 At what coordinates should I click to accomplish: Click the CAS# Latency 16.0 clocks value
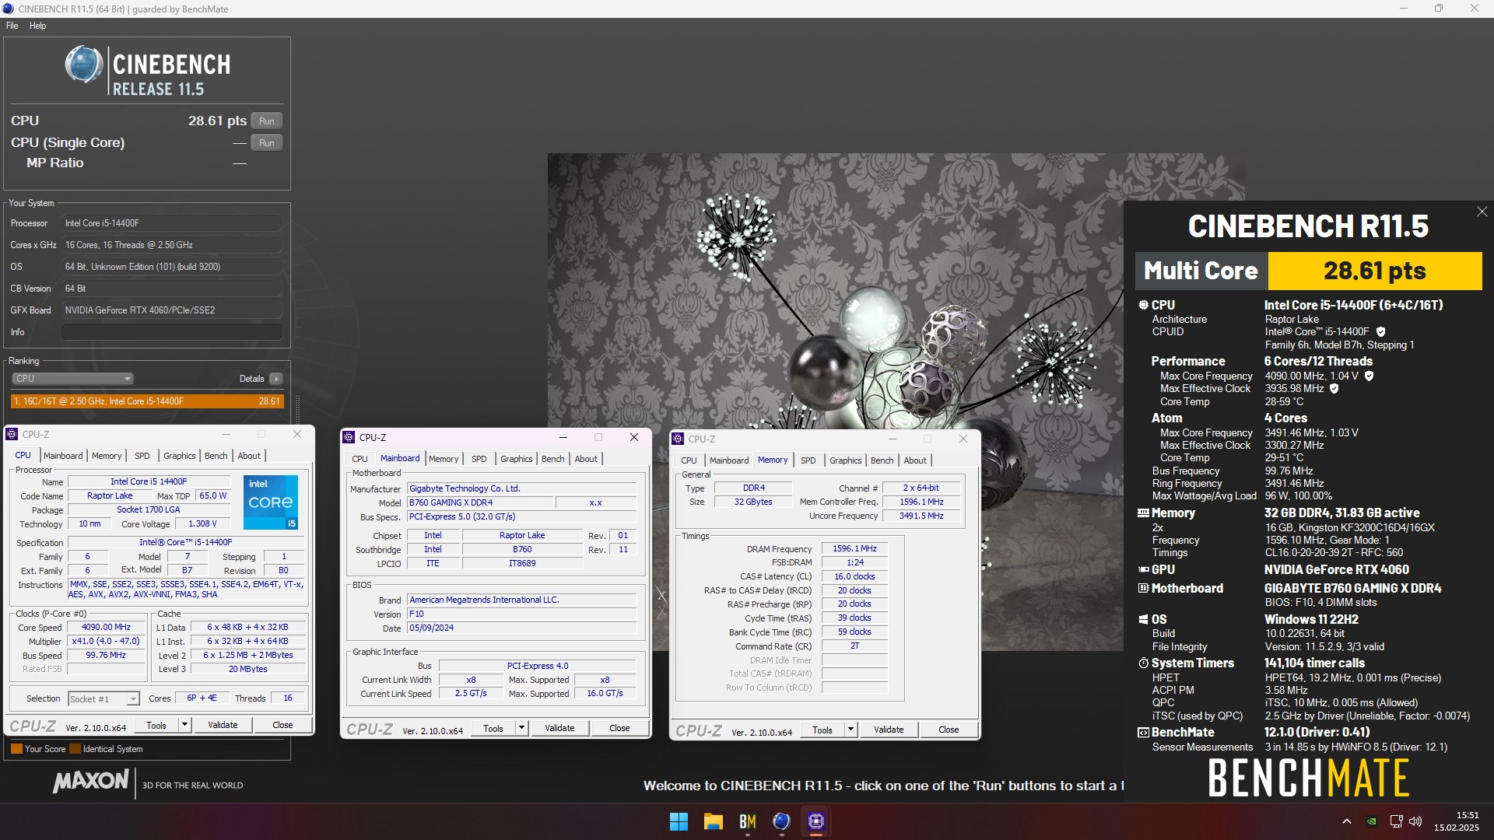click(x=854, y=576)
